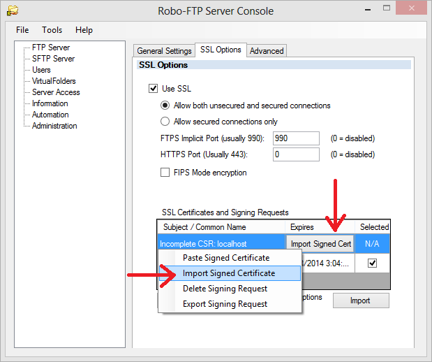Choose Import Signed Certificate from context menu
Image resolution: width=432 pixels, height=362 pixels.
230,273
